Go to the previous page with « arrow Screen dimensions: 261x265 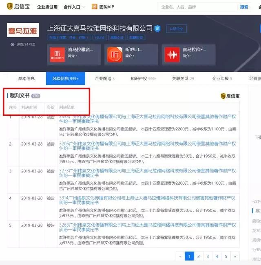pyautogui.click(x=180, y=256)
